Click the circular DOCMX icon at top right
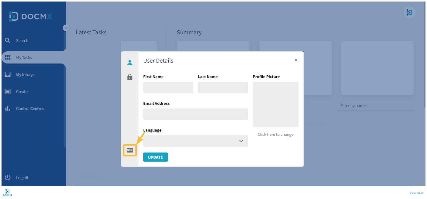This screenshot has height=199, width=427. click(409, 12)
